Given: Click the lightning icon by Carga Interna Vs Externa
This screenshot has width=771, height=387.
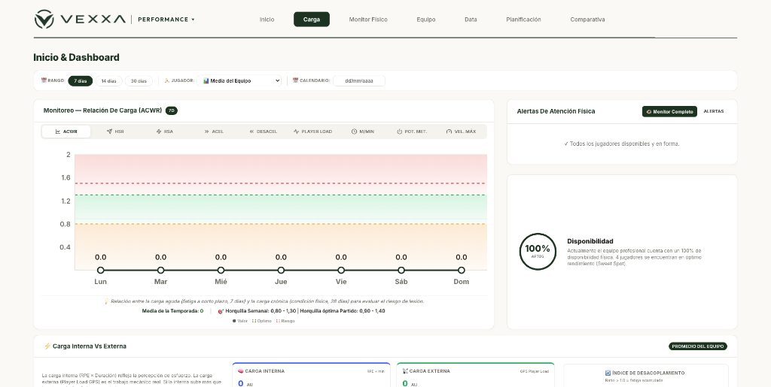Looking at the screenshot, I should 47,346.
